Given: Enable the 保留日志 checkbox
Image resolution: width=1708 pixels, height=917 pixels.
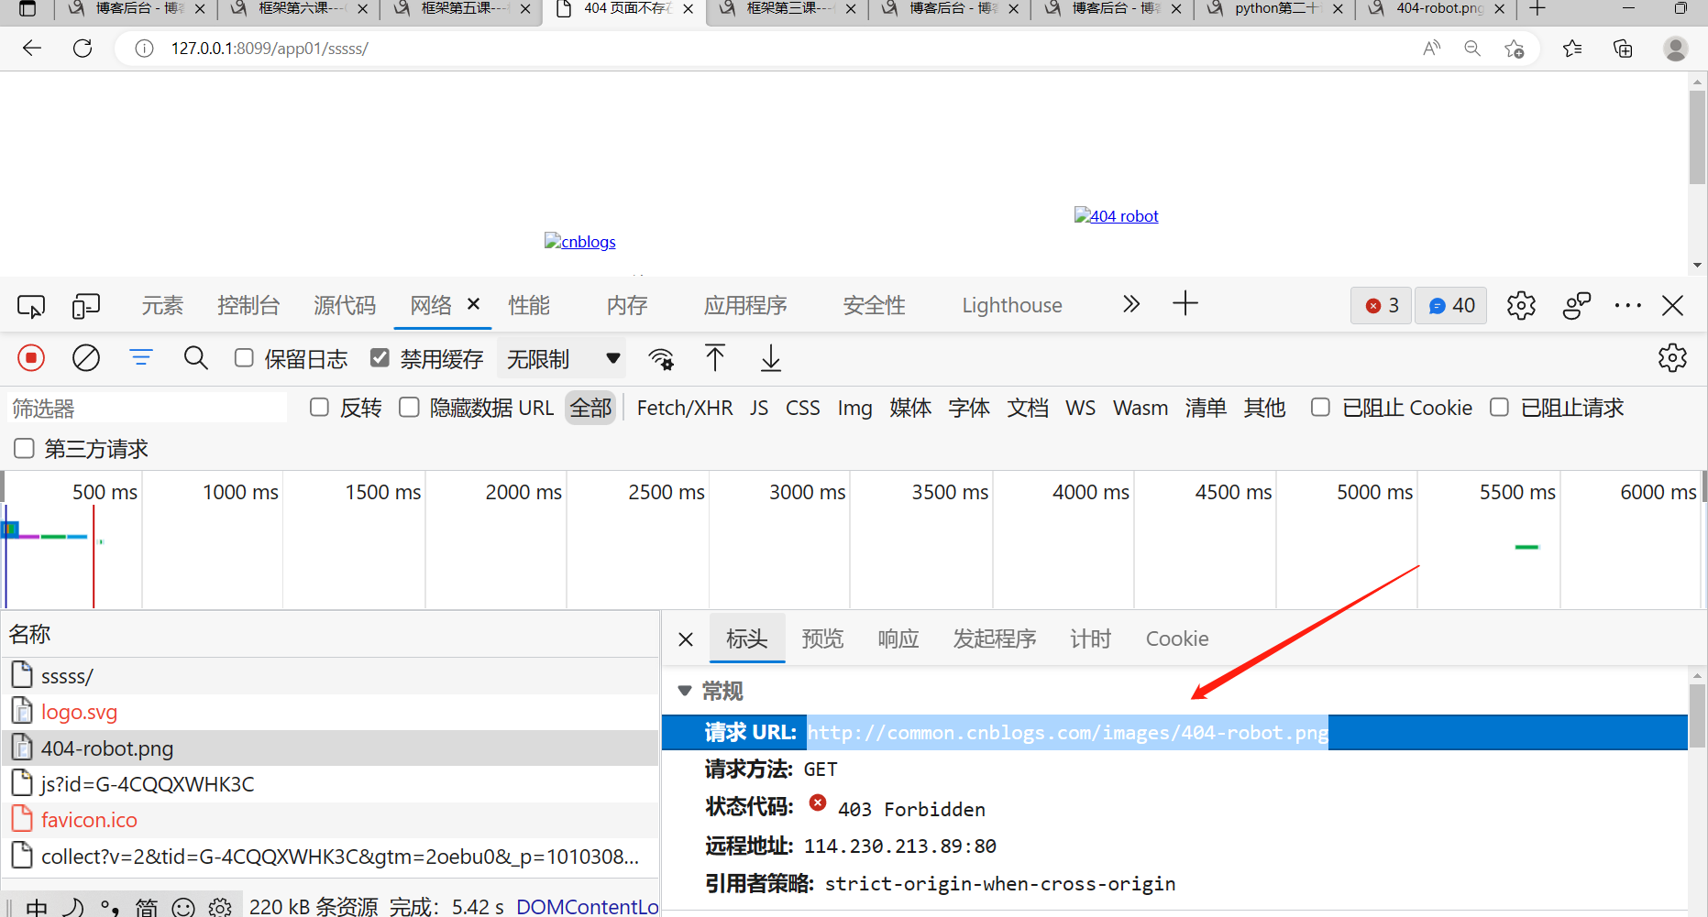Looking at the screenshot, I should click(244, 358).
